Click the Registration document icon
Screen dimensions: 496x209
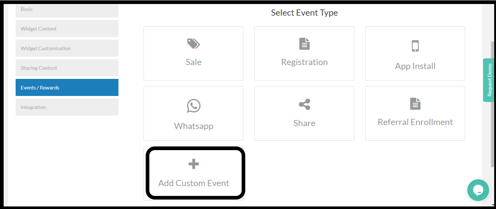click(304, 44)
